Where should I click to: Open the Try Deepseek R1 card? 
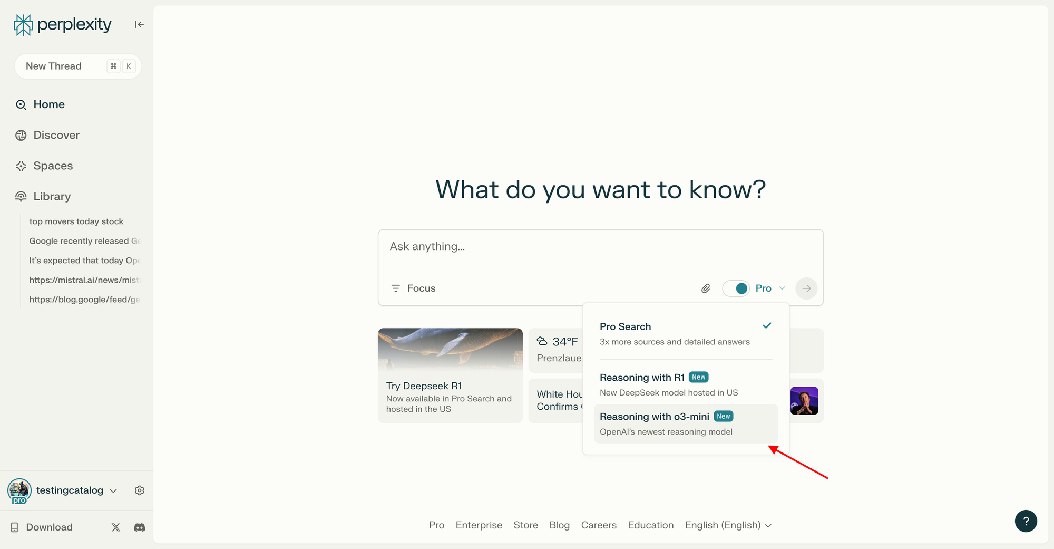click(x=450, y=375)
